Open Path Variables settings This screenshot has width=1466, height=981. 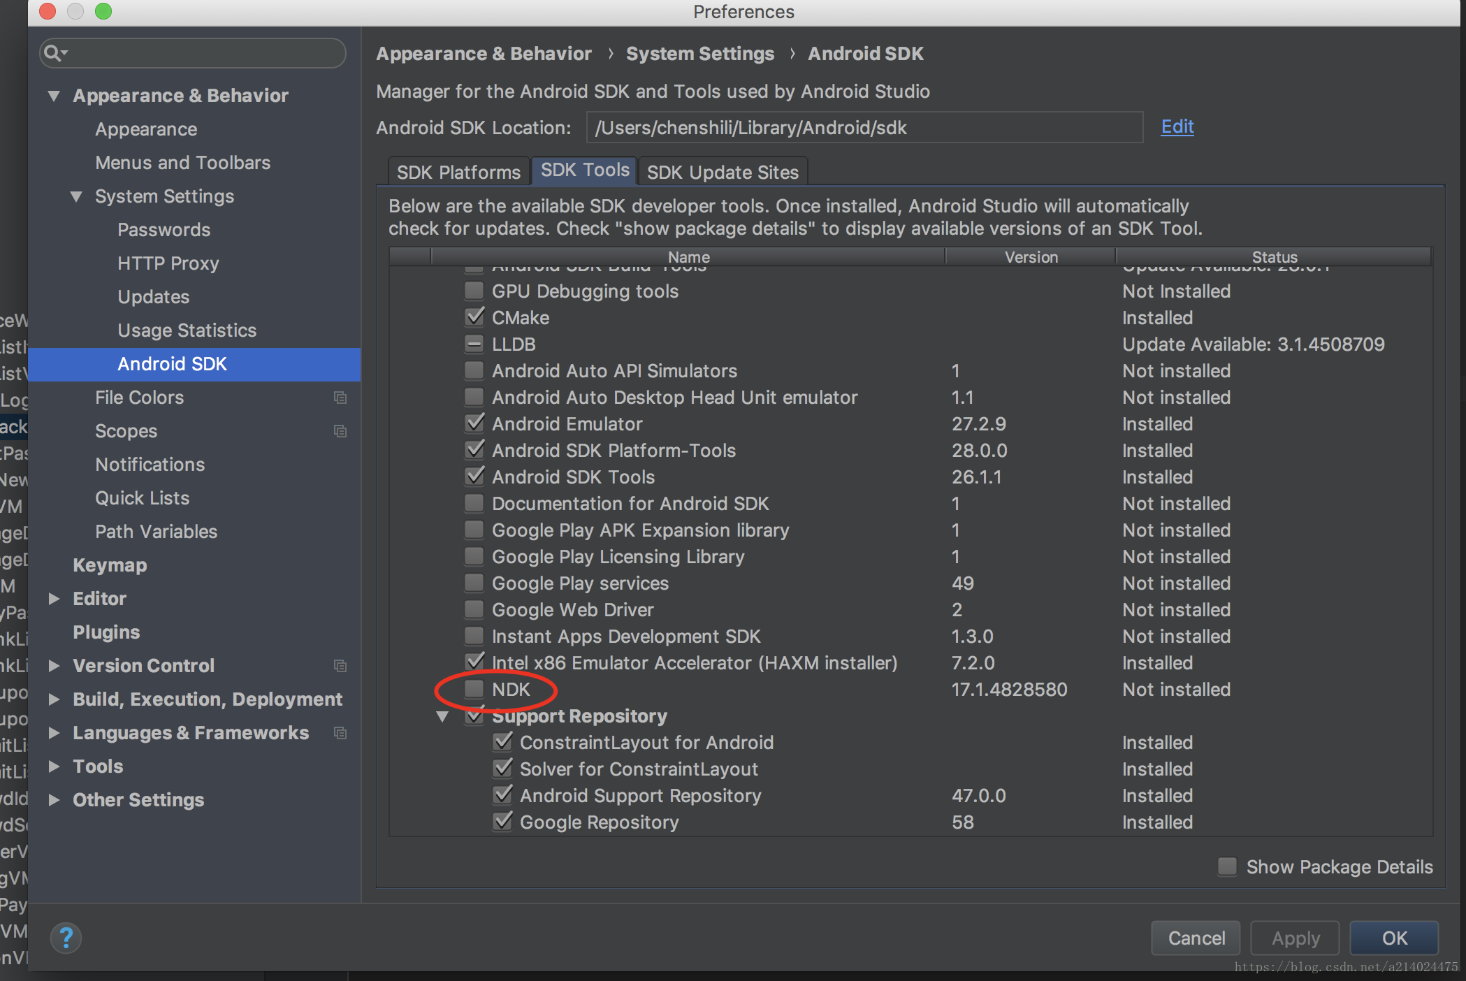pos(156,532)
